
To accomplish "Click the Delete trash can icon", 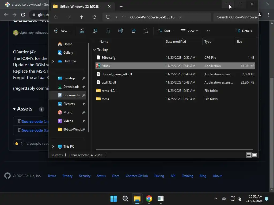I will point(146,31).
